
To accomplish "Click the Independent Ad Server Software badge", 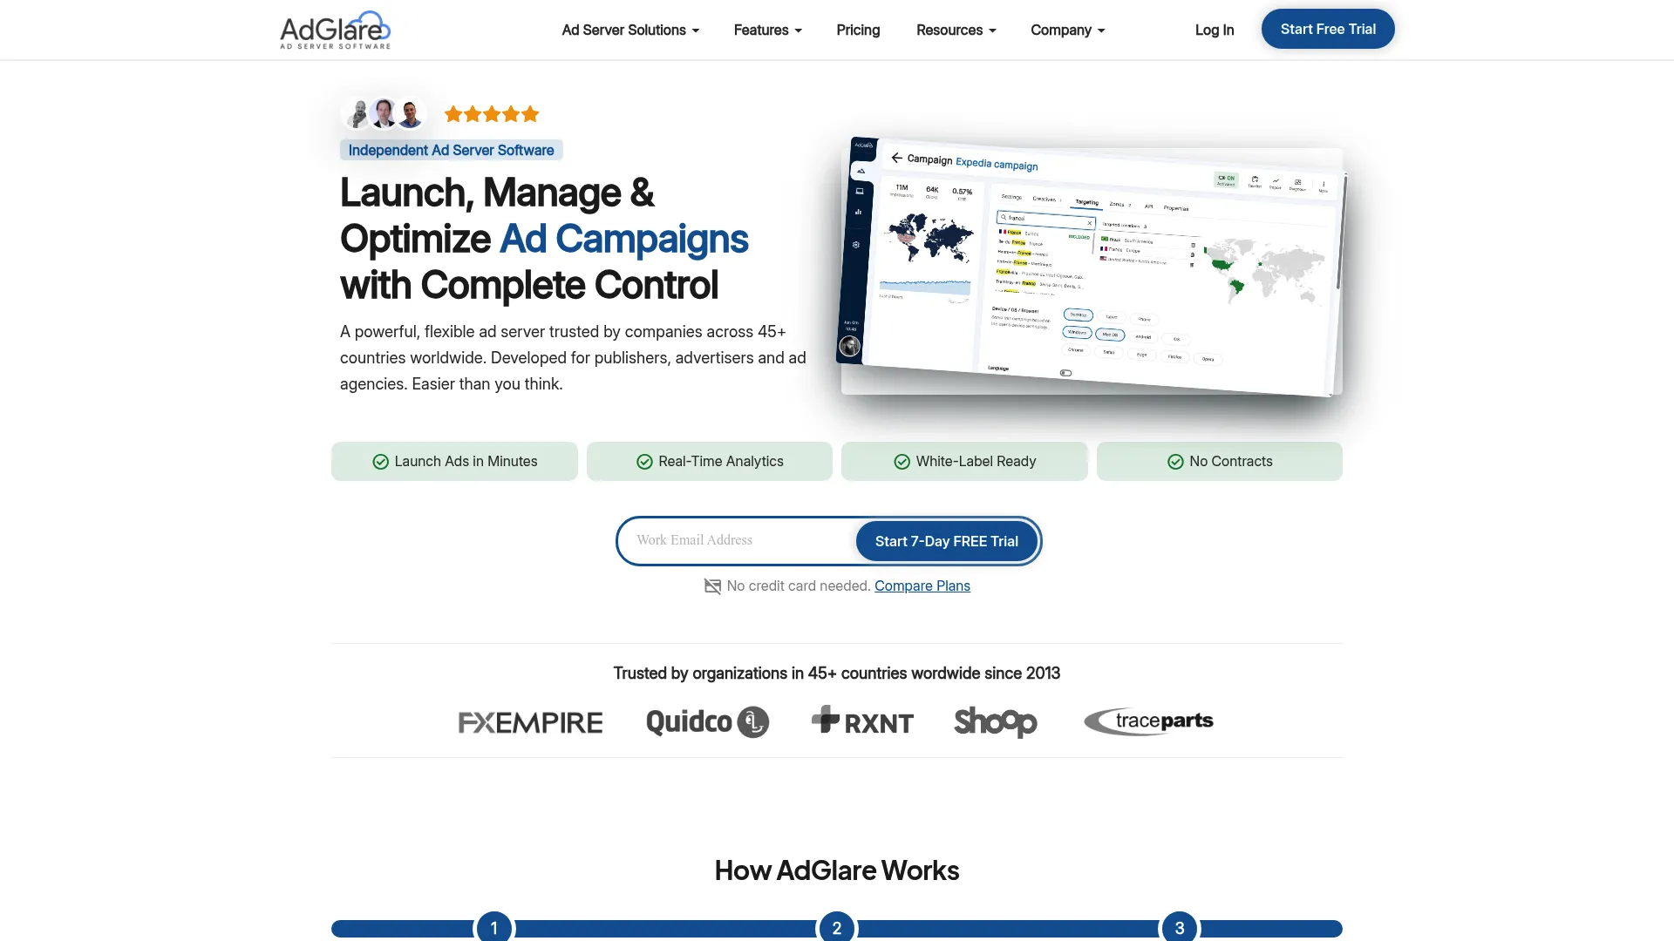I will point(451,150).
